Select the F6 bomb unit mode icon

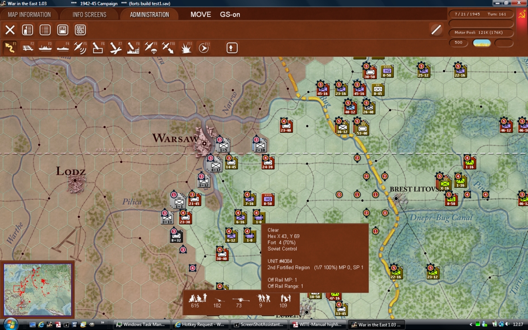pyautogui.click(x=98, y=48)
